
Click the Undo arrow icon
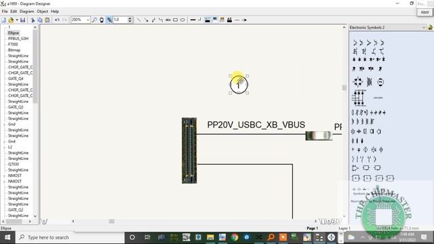click(x=57, y=20)
